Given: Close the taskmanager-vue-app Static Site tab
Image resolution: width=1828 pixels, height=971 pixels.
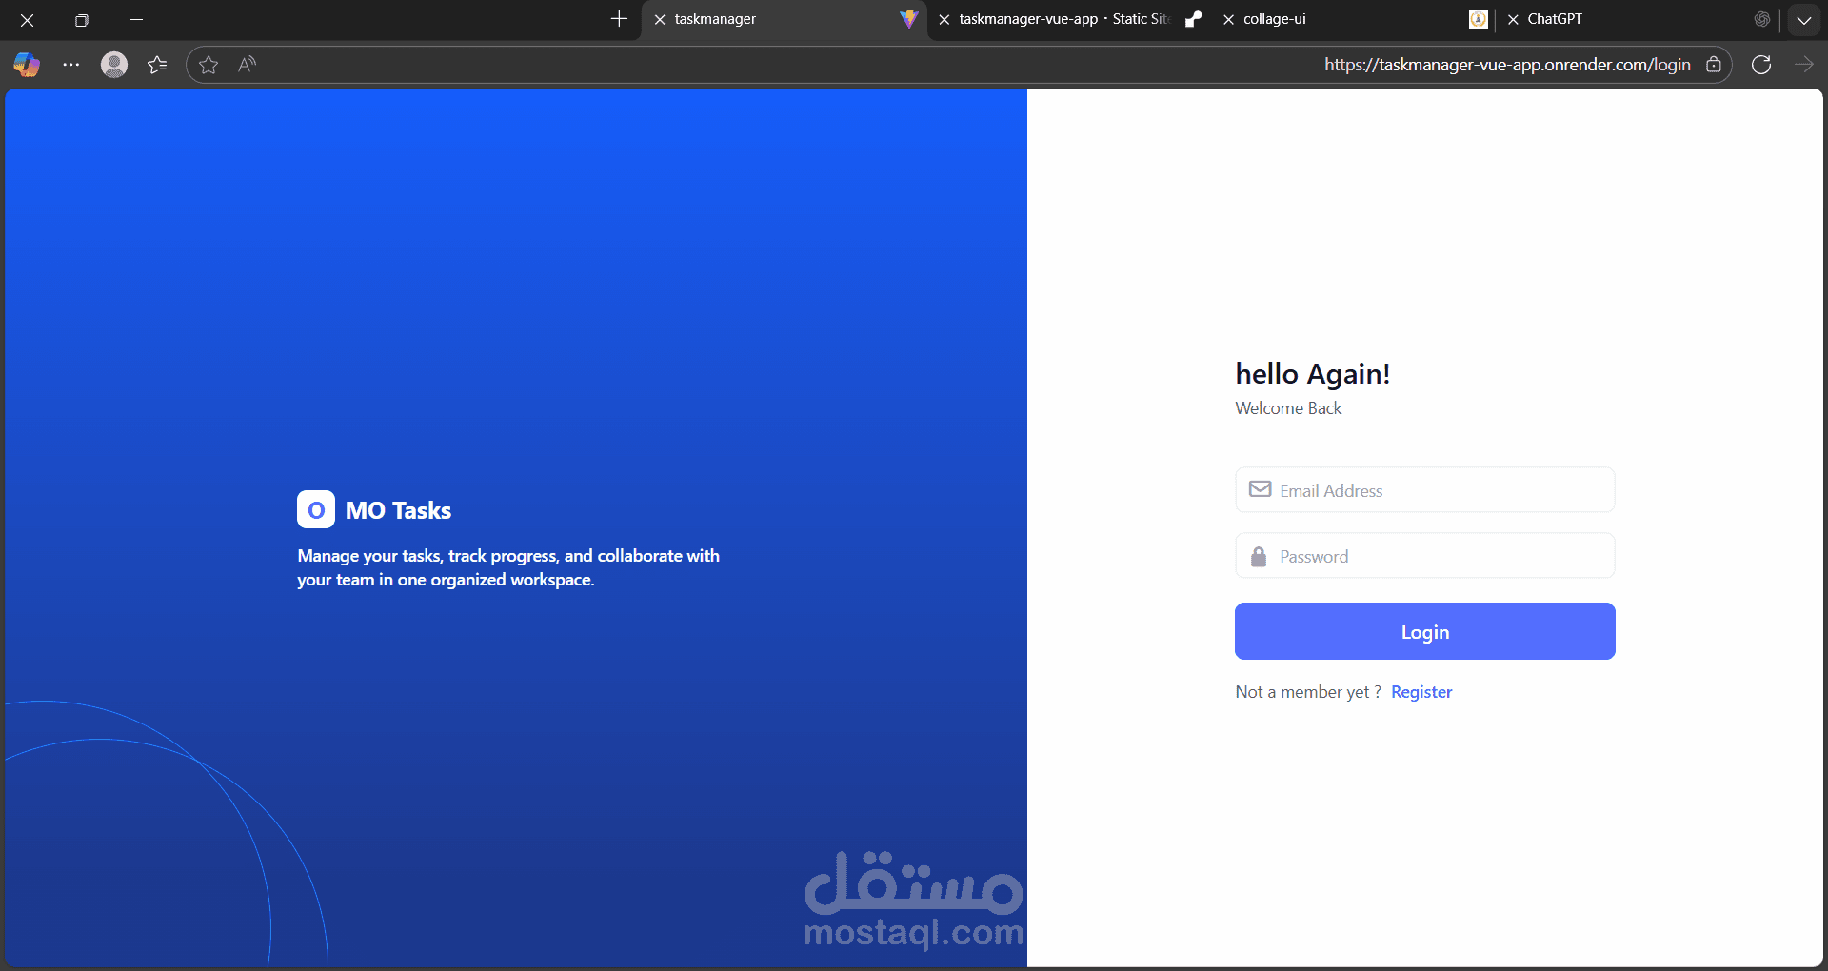Looking at the screenshot, I should (x=944, y=19).
